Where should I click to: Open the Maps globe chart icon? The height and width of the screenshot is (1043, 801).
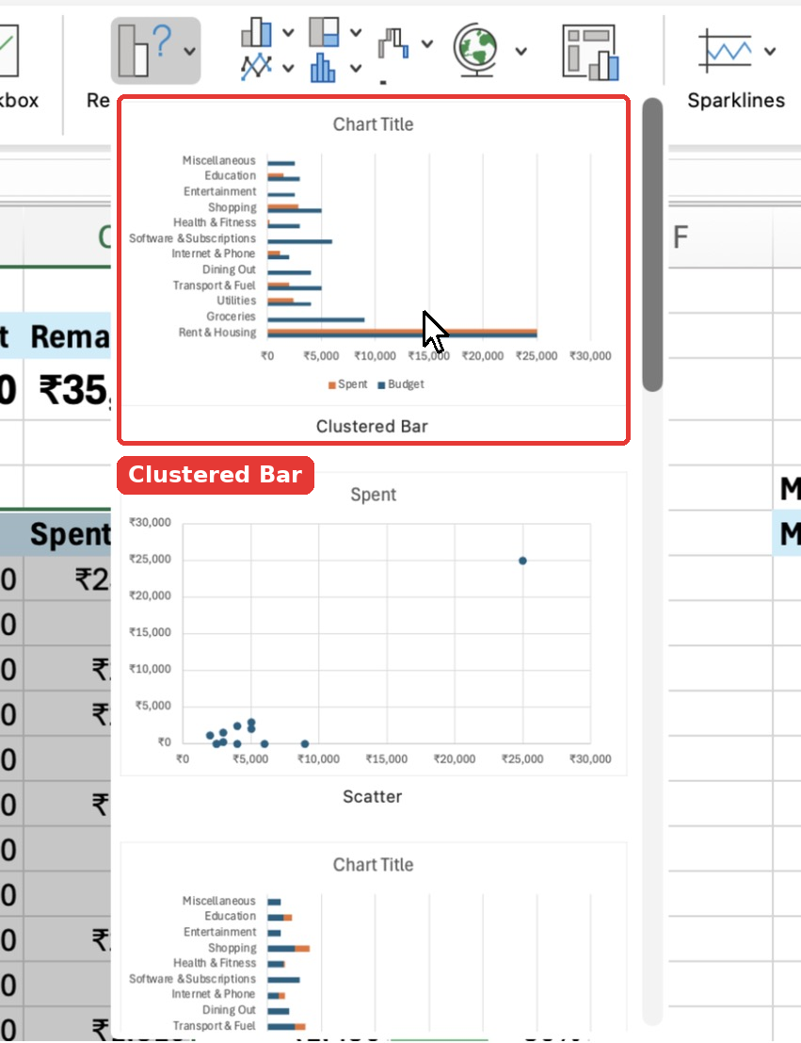click(x=476, y=50)
